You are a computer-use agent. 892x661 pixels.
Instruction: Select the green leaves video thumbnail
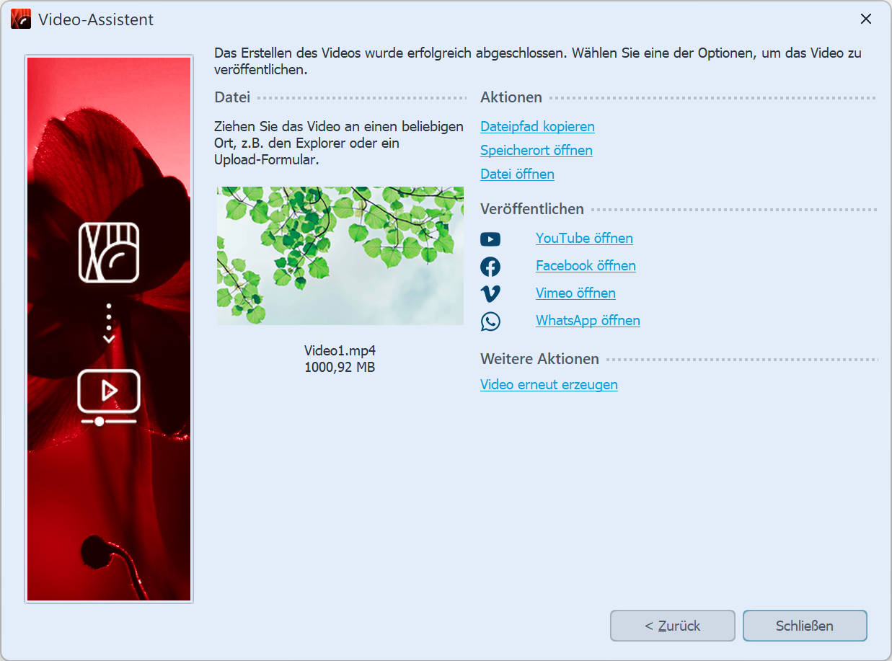point(340,256)
